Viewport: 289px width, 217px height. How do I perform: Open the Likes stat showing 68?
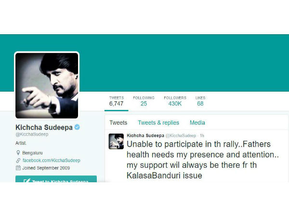tap(200, 101)
